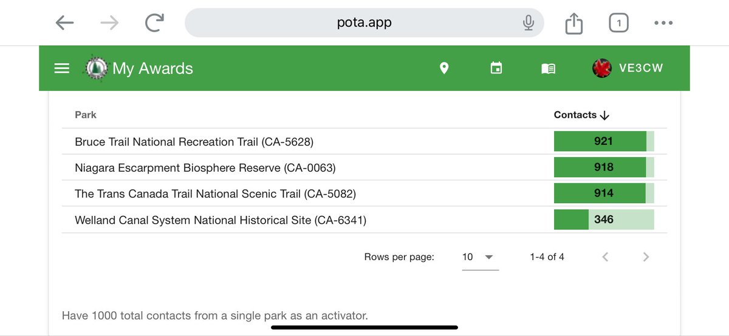Select Bruce Trail National Recreation Trail (CA-5628) row
Image resolution: width=729 pixels, height=336 pixels.
tap(364, 141)
